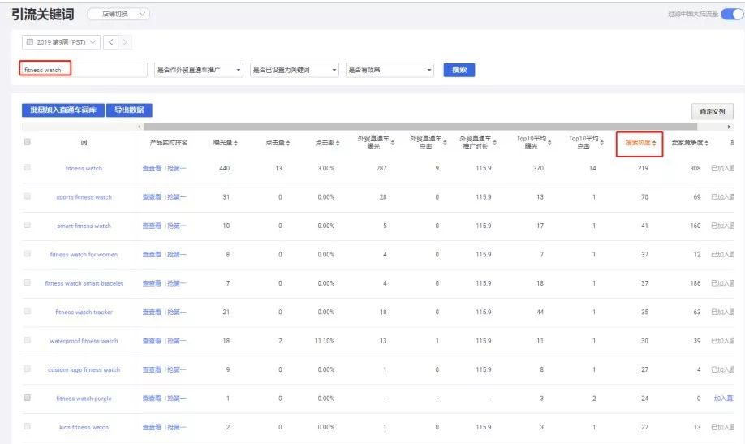Click the keyword search field with fitness watch
The width and height of the screenshot is (745, 444).
click(x=83, y=70)
